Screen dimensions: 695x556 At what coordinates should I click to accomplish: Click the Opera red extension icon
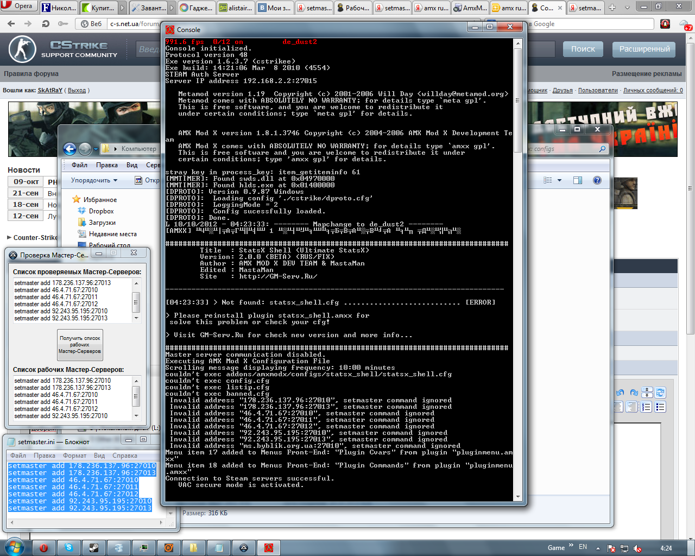pyautogui.click(x=665, y=24)
